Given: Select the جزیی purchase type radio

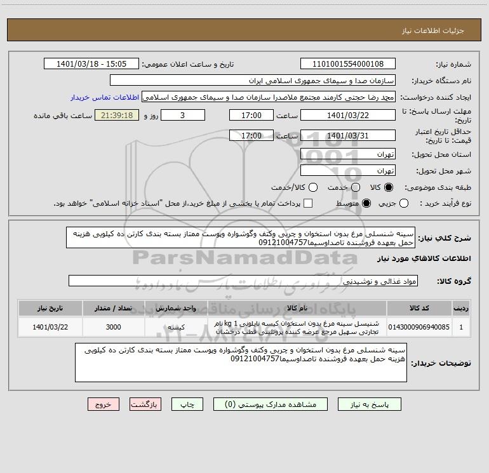Looking at the screenshot, I should click(x=404, y=203).
